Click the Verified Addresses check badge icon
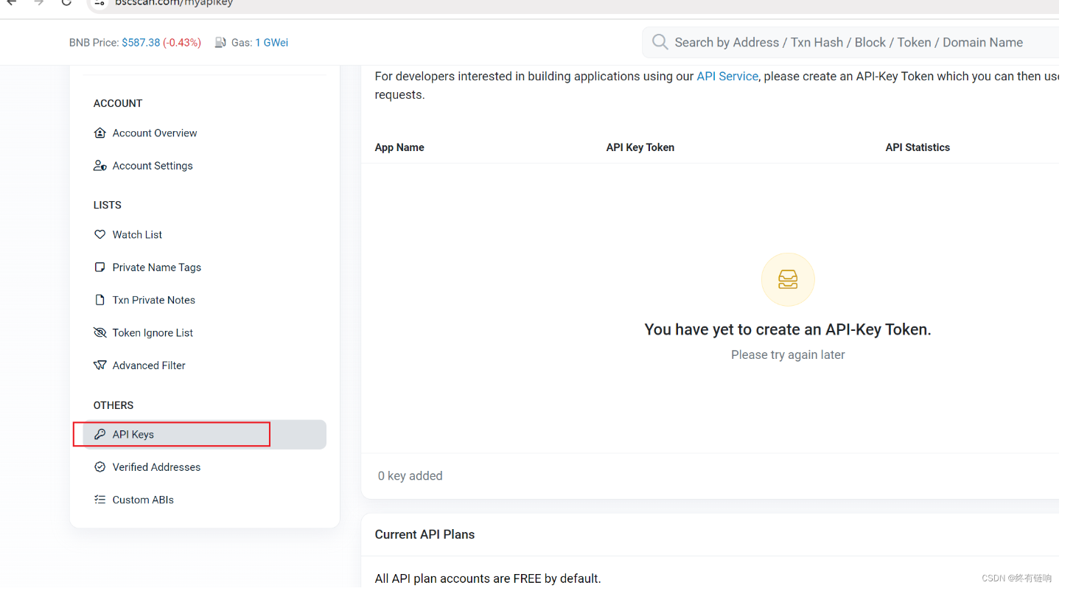Image resolution: width=1076 pixels, height=591 pixels. coord(100,467)
